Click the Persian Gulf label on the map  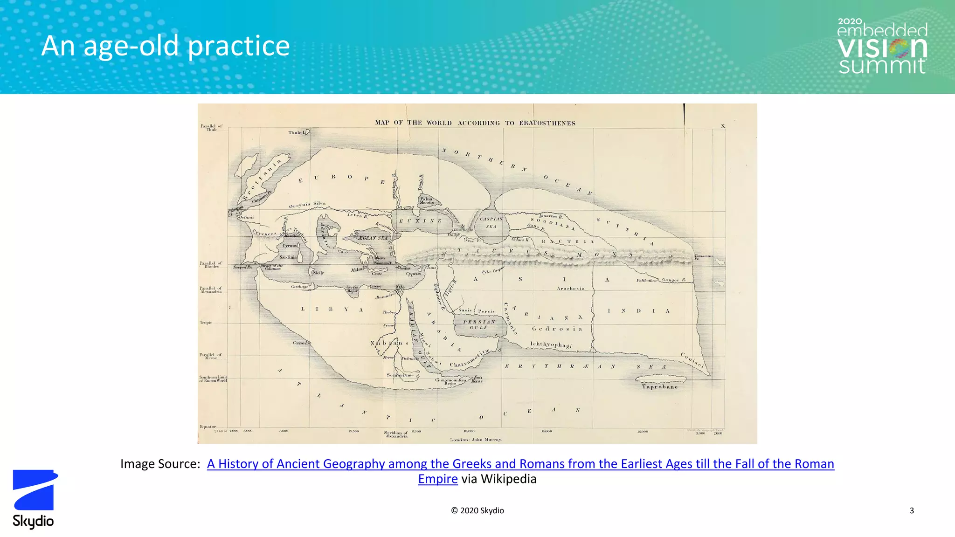click(x=479, y=324)
